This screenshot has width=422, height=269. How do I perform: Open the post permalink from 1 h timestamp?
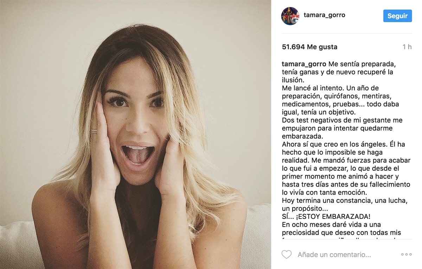click(x=407, y=47)
